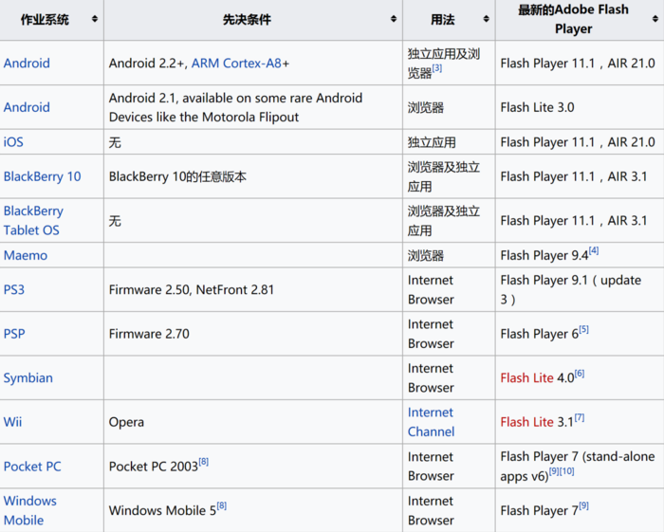
Task: Go to the PS3 page link
Action: [14, 289]
